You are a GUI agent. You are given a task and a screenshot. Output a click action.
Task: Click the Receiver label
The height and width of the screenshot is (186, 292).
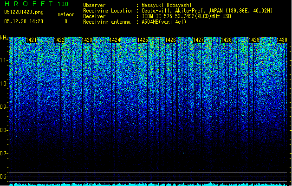pyautogui.click(x=94, y=16)
